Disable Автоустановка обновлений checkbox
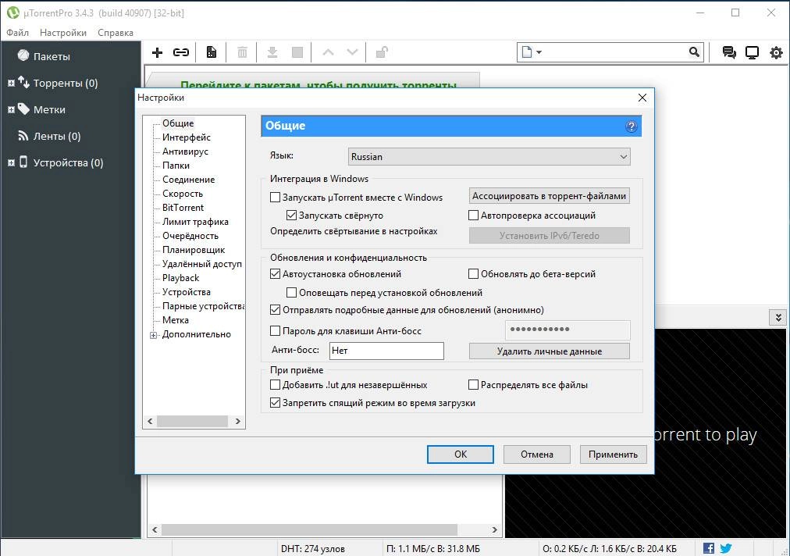790x556 pixels. (276, 273)
